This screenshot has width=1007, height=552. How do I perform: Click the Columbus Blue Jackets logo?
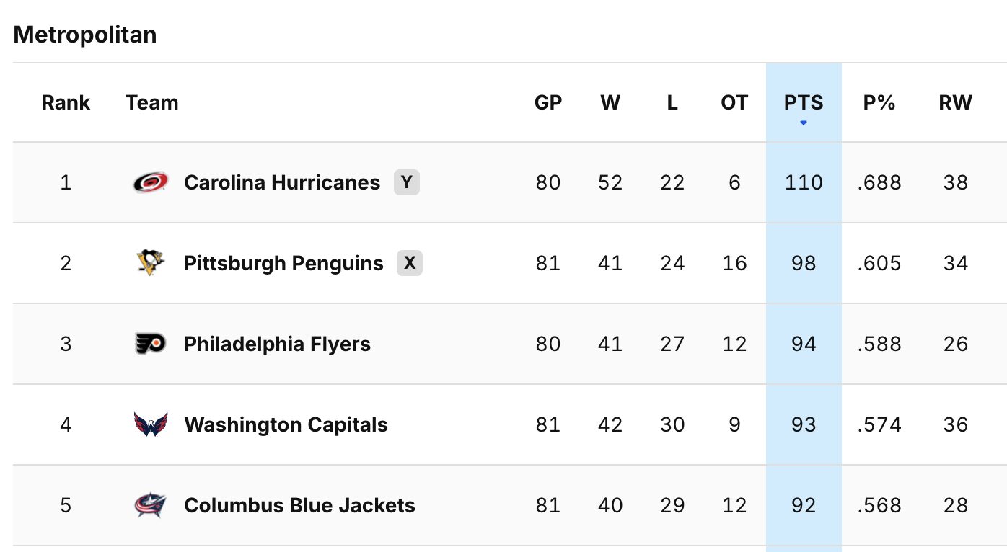[151, 505]
